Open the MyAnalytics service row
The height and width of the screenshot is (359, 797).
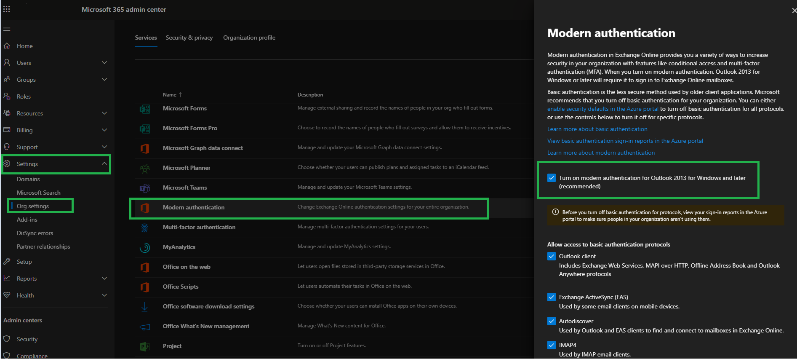click(334, 247)
